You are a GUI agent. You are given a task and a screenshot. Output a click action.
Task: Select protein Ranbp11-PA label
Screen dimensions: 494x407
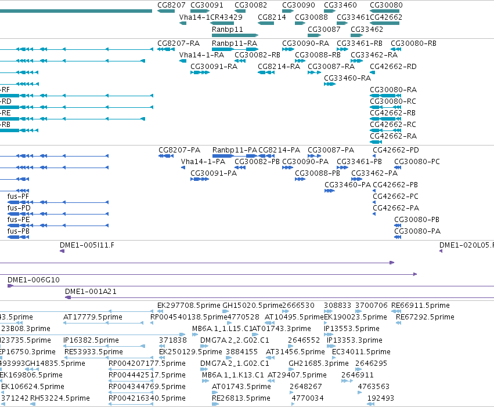click(235, 150)
